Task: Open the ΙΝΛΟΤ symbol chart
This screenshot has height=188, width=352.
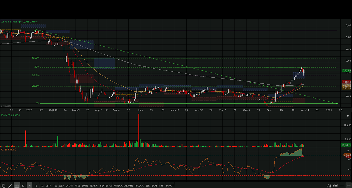Action: click(170, 186)
